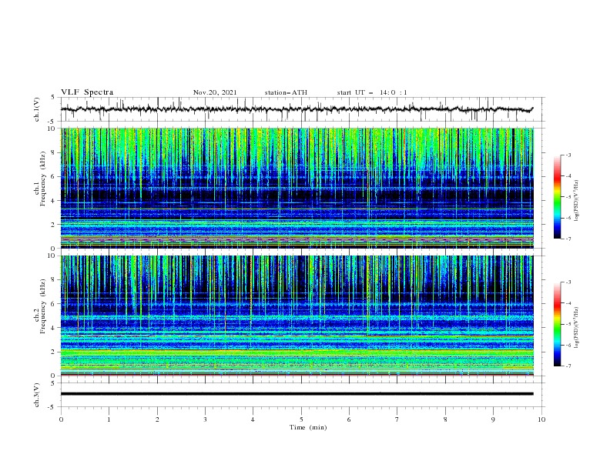Click the "-7" label on ch.2 color bar
Screen dimensions: 610x471
point(568,366)
